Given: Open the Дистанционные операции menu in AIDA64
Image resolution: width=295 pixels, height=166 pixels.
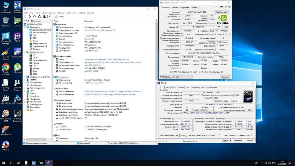Looking at the screenshot, I should [x=54, y=13].
